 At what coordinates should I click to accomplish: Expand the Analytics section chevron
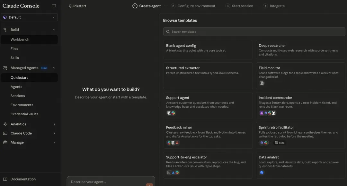(54, 124)
